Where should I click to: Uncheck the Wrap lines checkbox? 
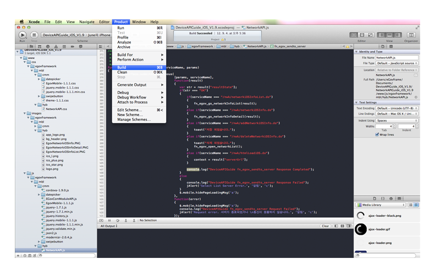coord(377,134)
